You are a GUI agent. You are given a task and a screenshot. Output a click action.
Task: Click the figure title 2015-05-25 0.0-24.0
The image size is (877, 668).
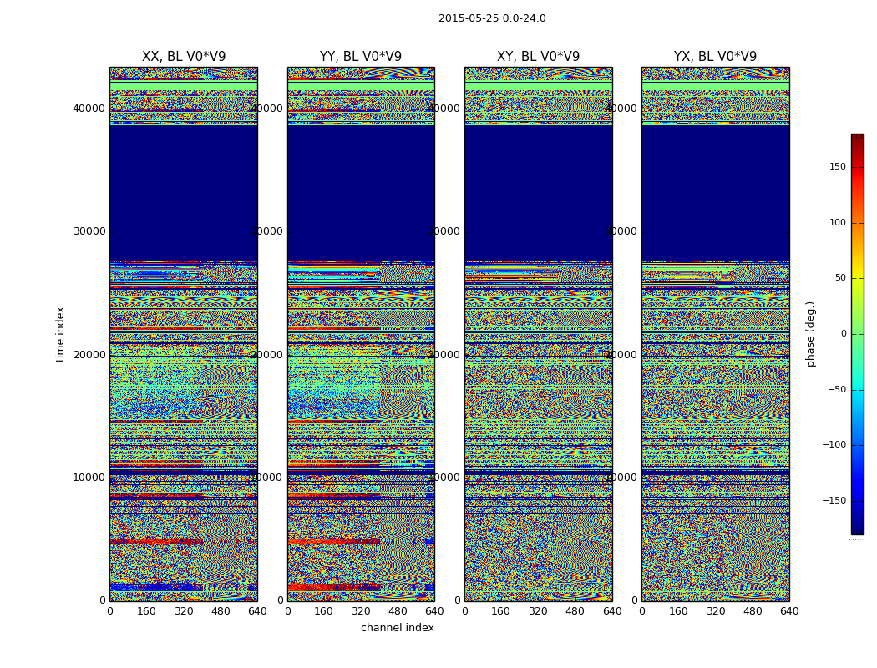pyautogui.click(x=492, y=18)
